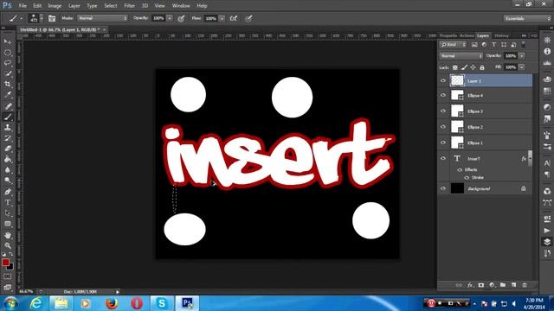
Task: Select the Healing Brush tool
Action: tap(8, 106)
